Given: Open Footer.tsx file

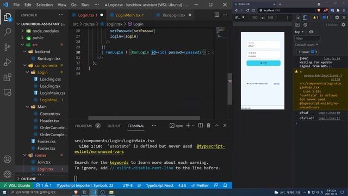Looking at the screenshot, I should tap(46, 148).
